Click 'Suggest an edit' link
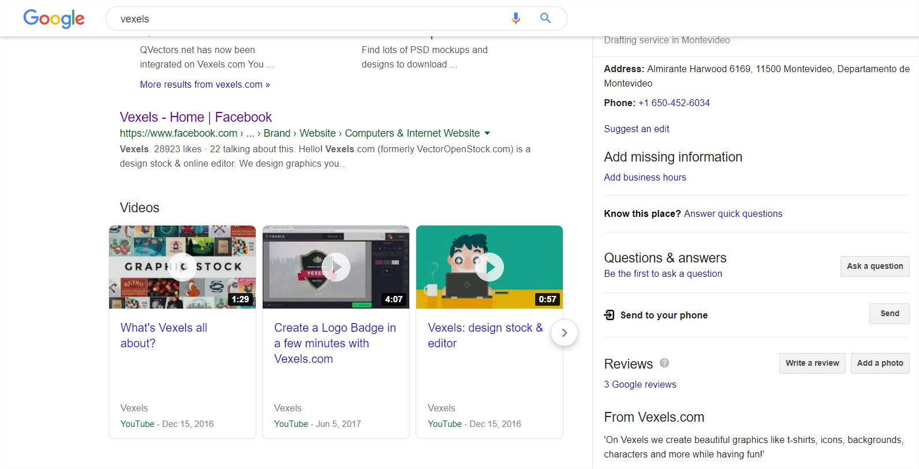This screenshot has height=469, width=919. click(637, 129)
